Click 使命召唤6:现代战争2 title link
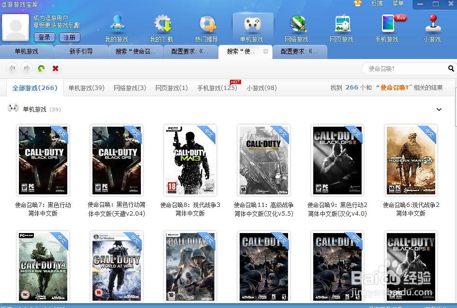 (411, 209)
